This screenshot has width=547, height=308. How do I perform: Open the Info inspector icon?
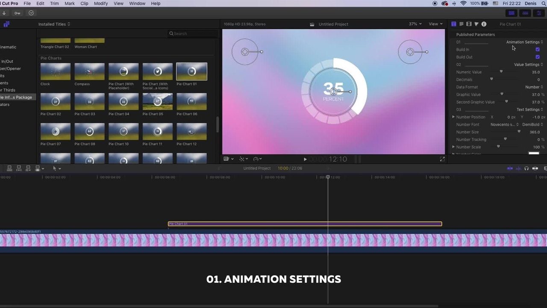pos(484,24)
